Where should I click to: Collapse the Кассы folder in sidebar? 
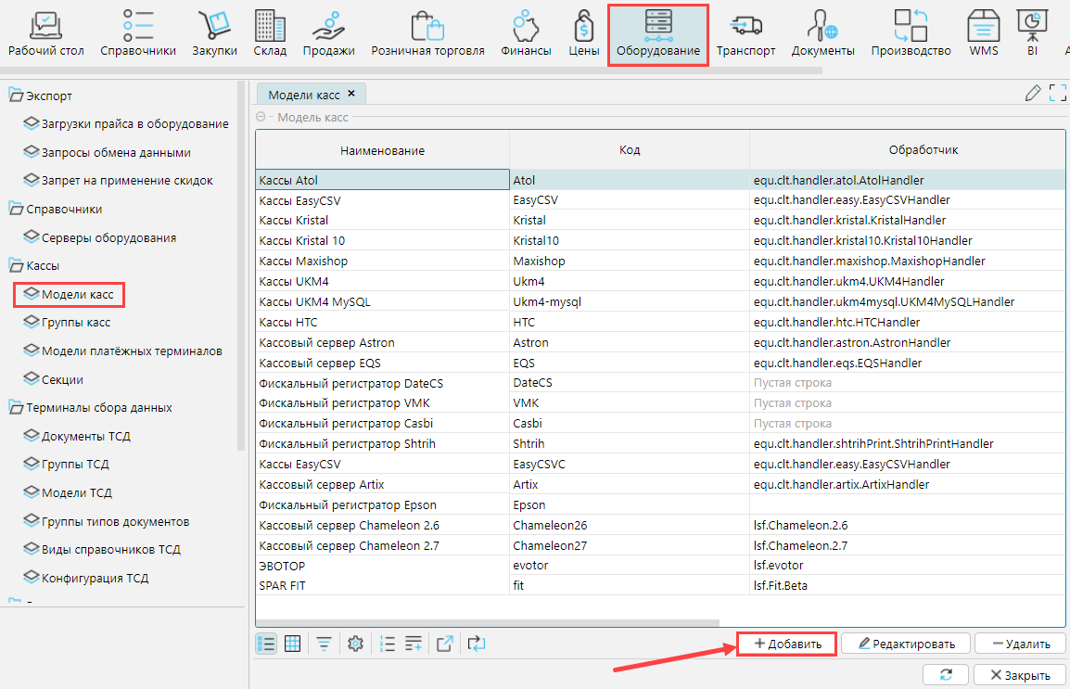(16, 266)
